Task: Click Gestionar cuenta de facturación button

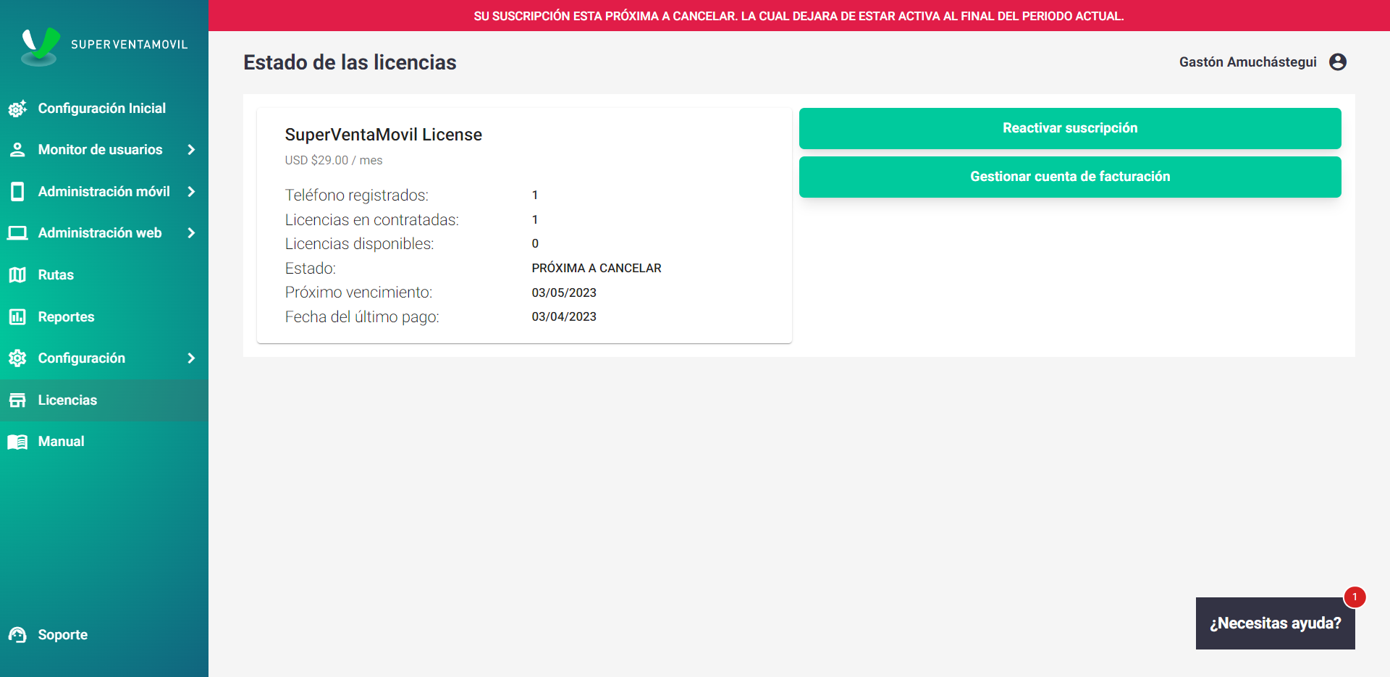Action: tap(1070, 177)
